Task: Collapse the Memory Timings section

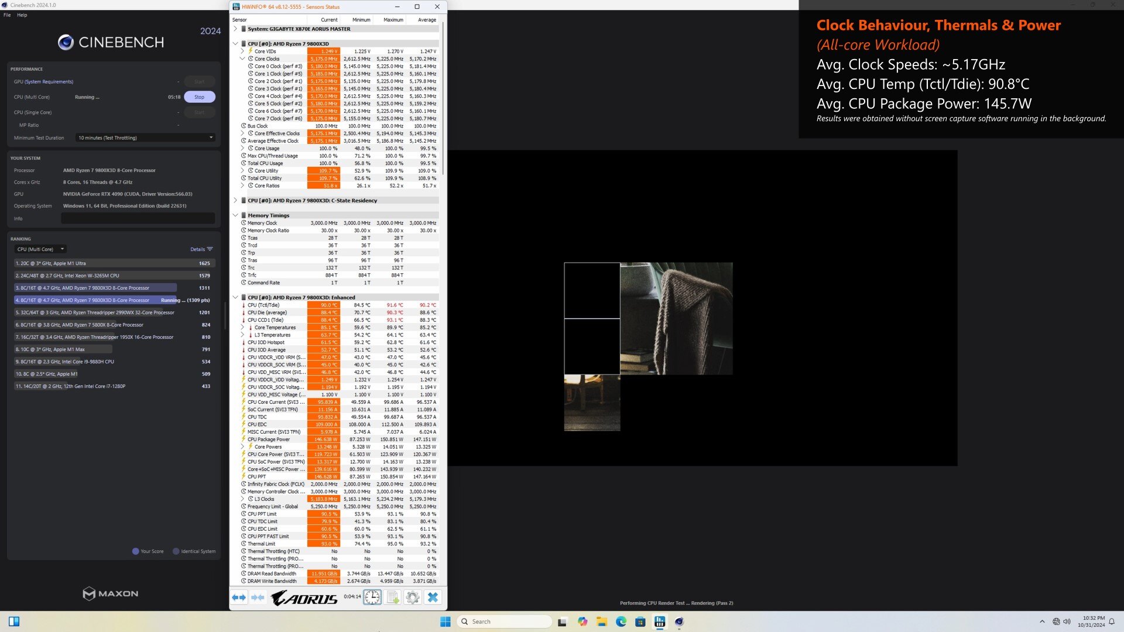Action: [x=237, y=215]
